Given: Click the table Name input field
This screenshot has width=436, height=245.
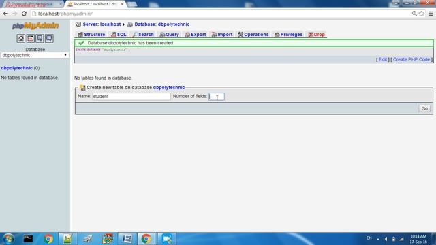Looking at the screenshot, I should pyautogui.click(x=131, y=97).
